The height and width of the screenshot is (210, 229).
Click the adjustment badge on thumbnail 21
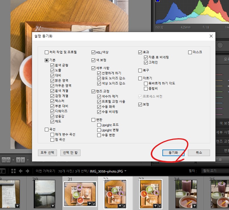93,203
